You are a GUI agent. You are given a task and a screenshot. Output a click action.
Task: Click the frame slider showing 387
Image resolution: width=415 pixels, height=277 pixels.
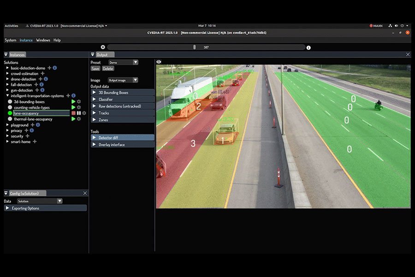tap(206, 47)
